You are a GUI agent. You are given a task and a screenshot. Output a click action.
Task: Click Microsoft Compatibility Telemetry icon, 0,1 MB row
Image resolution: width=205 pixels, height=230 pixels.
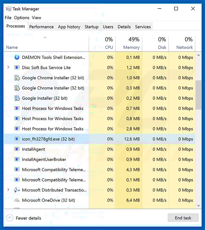point(17,180)
